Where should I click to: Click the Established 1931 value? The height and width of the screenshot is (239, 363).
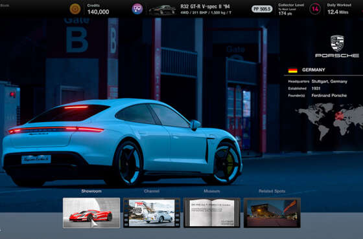click(x=316, y=88)
